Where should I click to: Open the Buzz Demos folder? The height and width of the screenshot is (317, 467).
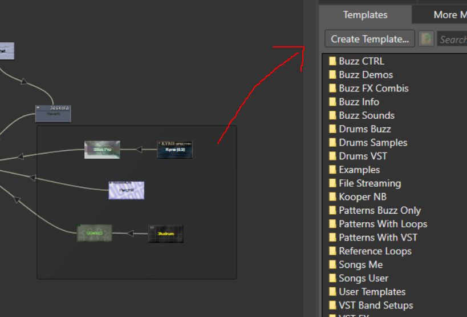point(366,75)
